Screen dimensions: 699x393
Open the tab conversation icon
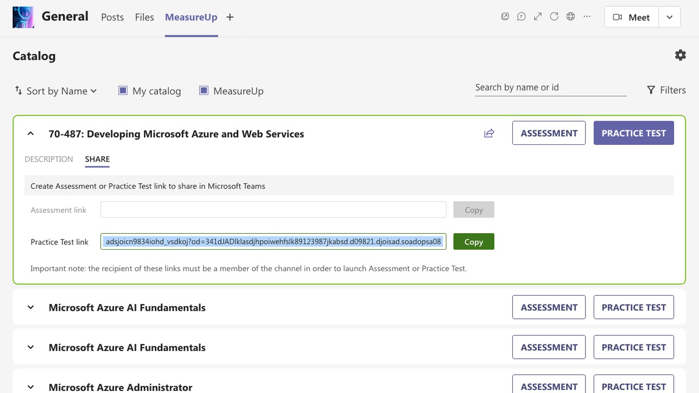[521, 17]
